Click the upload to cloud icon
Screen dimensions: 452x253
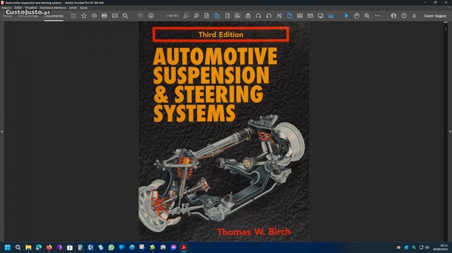pyautogui.click(x=94, y=16)
